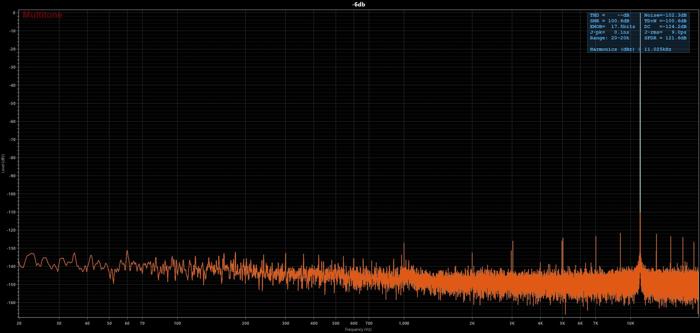Select the "Range: 20-20k" entry
This screenshot has height=333, width=700.
pos(609,38)
